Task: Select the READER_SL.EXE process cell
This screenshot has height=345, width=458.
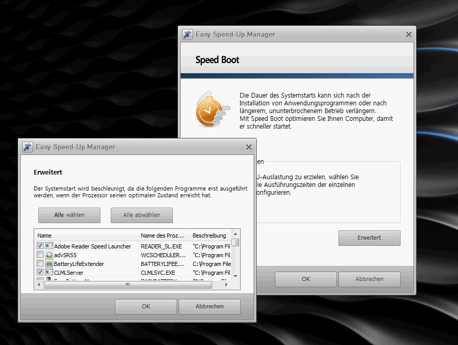Action: click(x=161, y=246)
